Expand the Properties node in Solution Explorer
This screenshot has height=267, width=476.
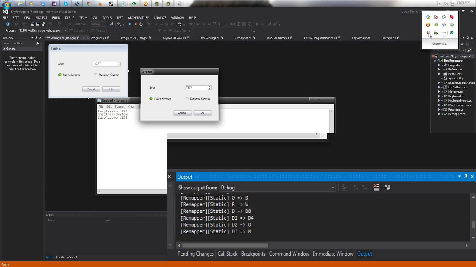439,65
